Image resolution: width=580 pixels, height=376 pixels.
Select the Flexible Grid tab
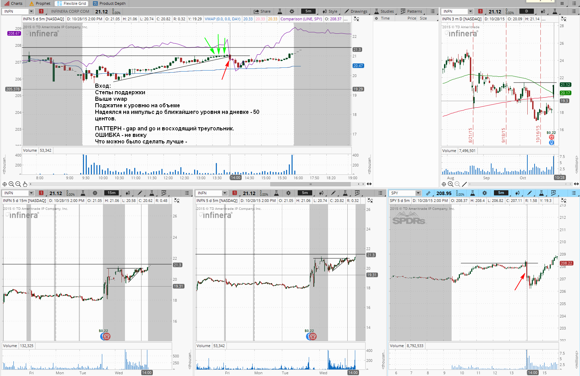(x=72, y=3)
